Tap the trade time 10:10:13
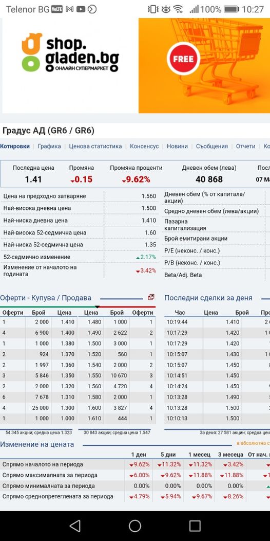This screenshot has width=270, height=541. click(x=177, y=419)
